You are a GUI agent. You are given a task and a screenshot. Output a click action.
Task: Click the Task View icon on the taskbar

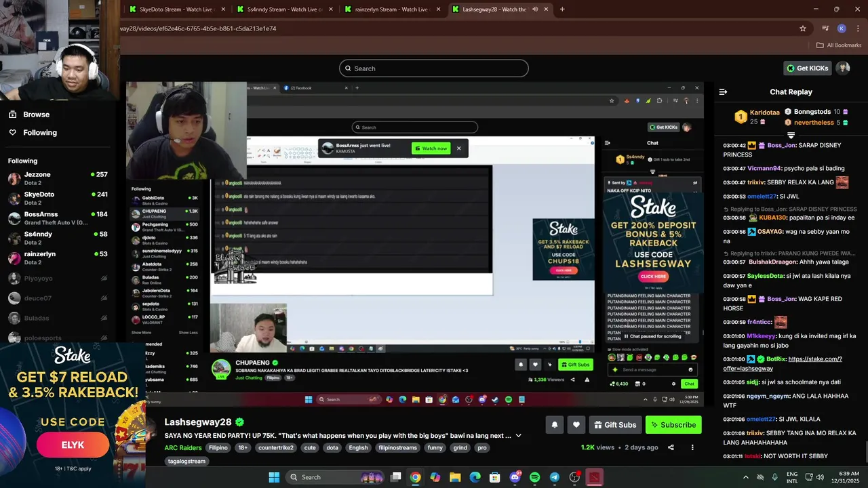click(396, 477)
